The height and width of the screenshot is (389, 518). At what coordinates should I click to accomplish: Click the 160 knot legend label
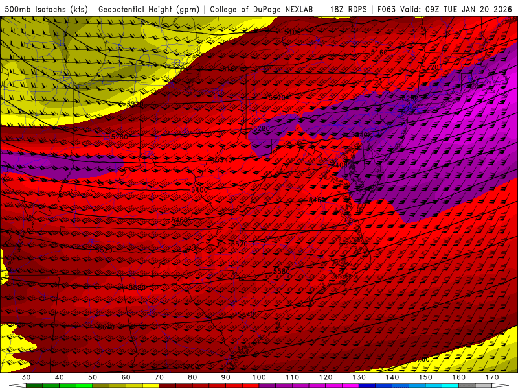(x=459, y=377)
